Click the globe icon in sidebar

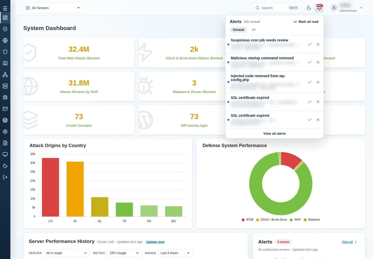pyautogui.click(x=5, y=40)
